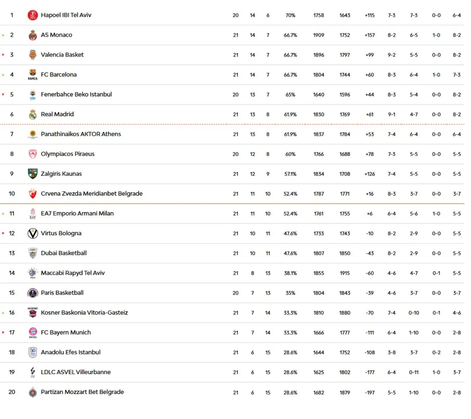Click the Hapoel IBI Tel Aviv logo
The image size is (471, 419).
33,15
